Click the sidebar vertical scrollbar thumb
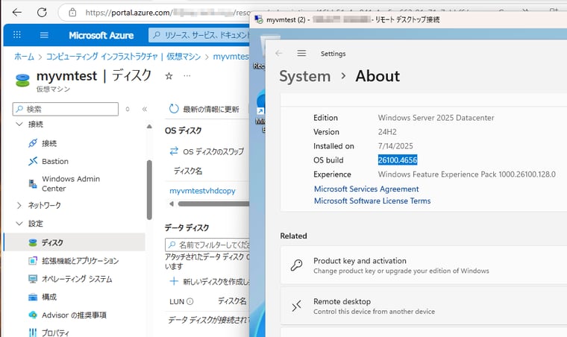Image resolution: width=567 pixels, height=337 pixels. [149, 190]
